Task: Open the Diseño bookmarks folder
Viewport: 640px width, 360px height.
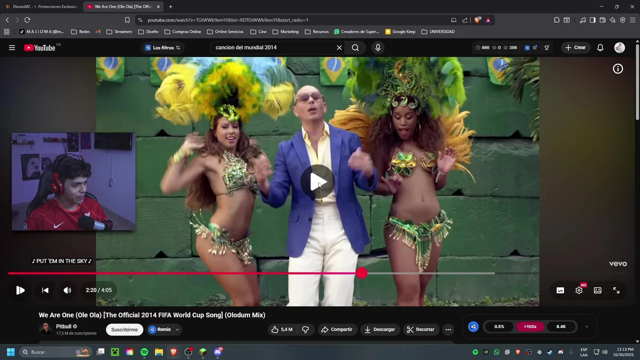Action: pyautogui.click(x=148, y=31)
